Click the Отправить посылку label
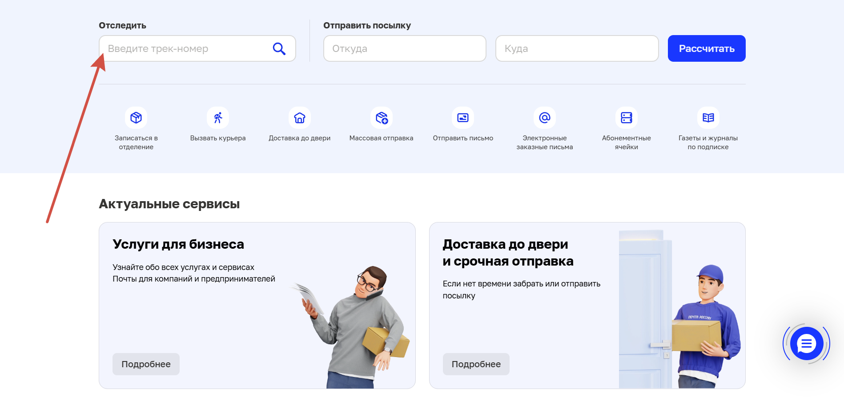 [367, 25]
